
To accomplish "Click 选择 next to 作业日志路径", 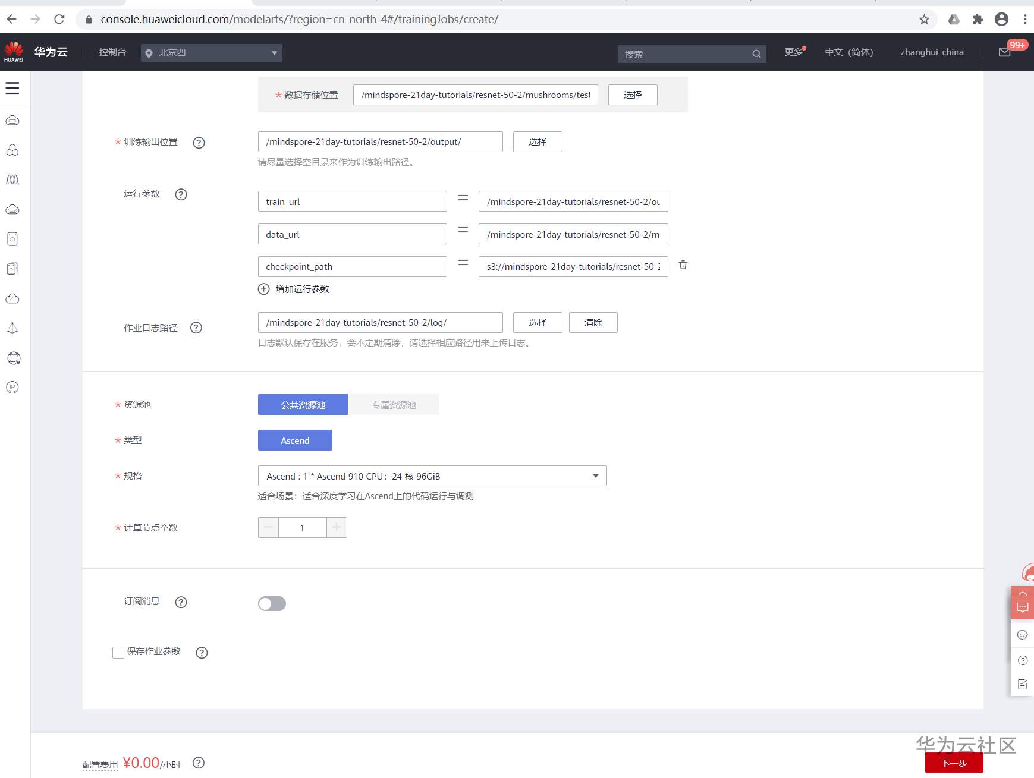I will point(538,322).
